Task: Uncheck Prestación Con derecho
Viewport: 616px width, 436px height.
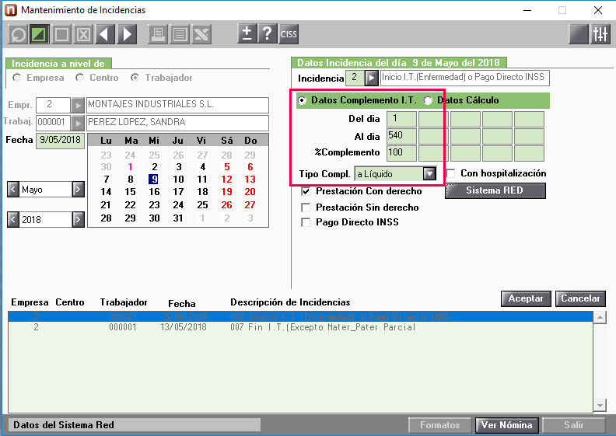Action: (x=305, y=191)
